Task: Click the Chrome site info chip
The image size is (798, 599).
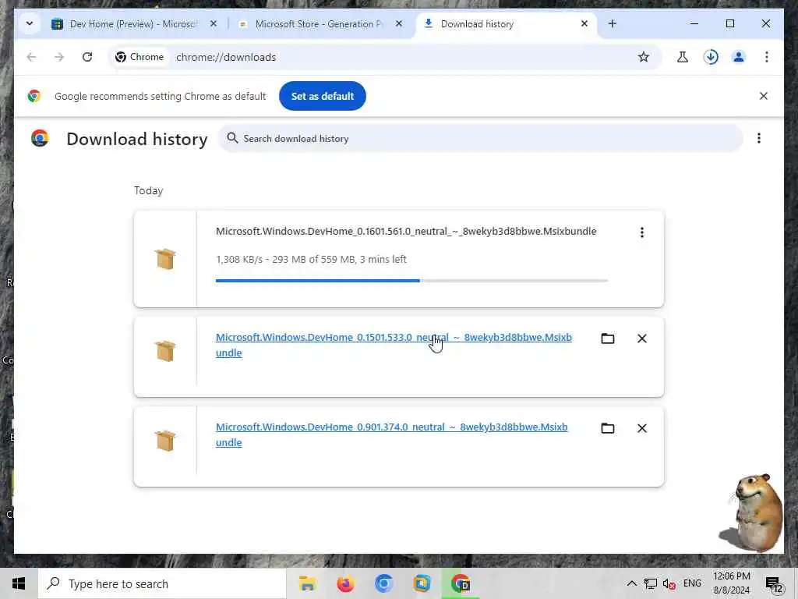Action: (x=140, y=57)
